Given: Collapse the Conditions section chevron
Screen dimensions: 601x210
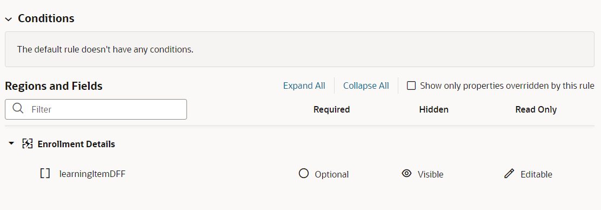Looking at the screenshot, I should click(9, 19).
